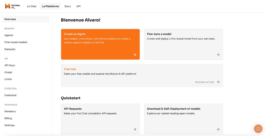
Task: Click Activate my trial link
Action: point(204,82)
